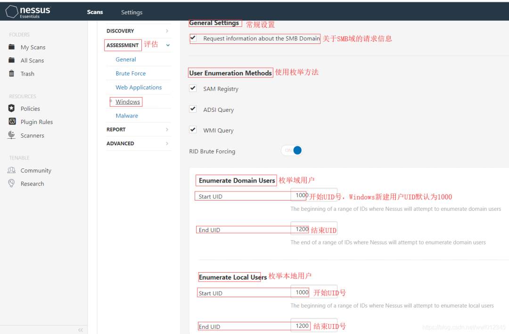Click the All Scans folder icon
The width and height of the screenshot is (509, 334).
[12, 60]
